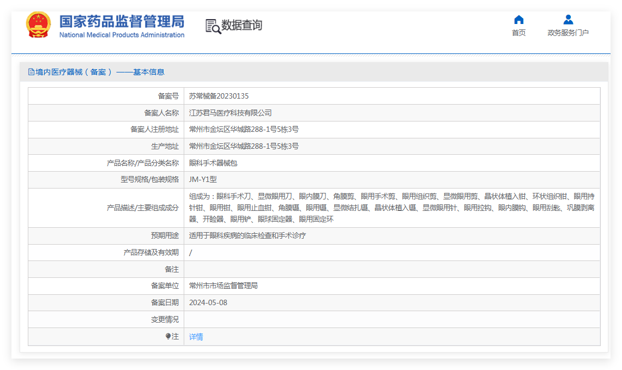Click the 数据查询 title text
This screenshot has height=370, width=622.
pos(241,25)
